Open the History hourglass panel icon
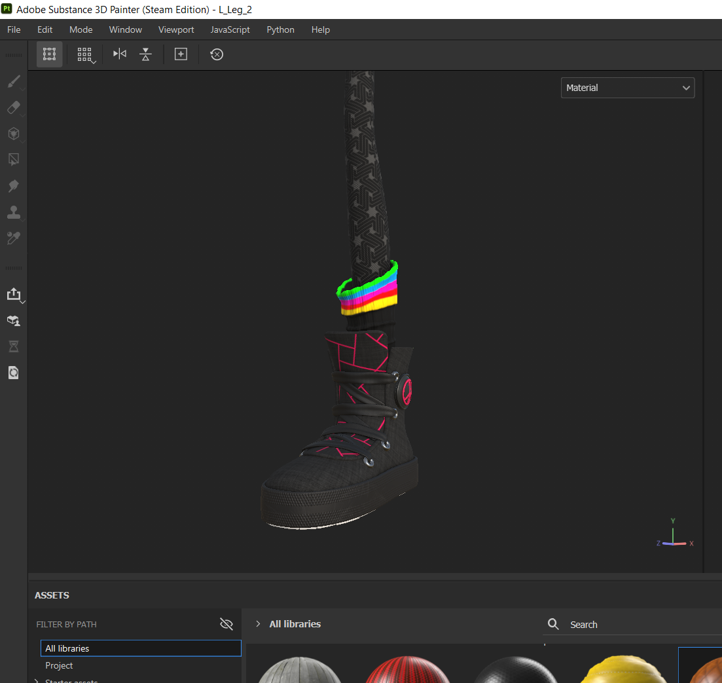Screen dimensions: 722x683 (x=14, y=346)
